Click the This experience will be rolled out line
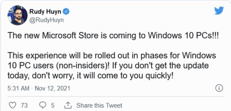 (x=112, y=56)
